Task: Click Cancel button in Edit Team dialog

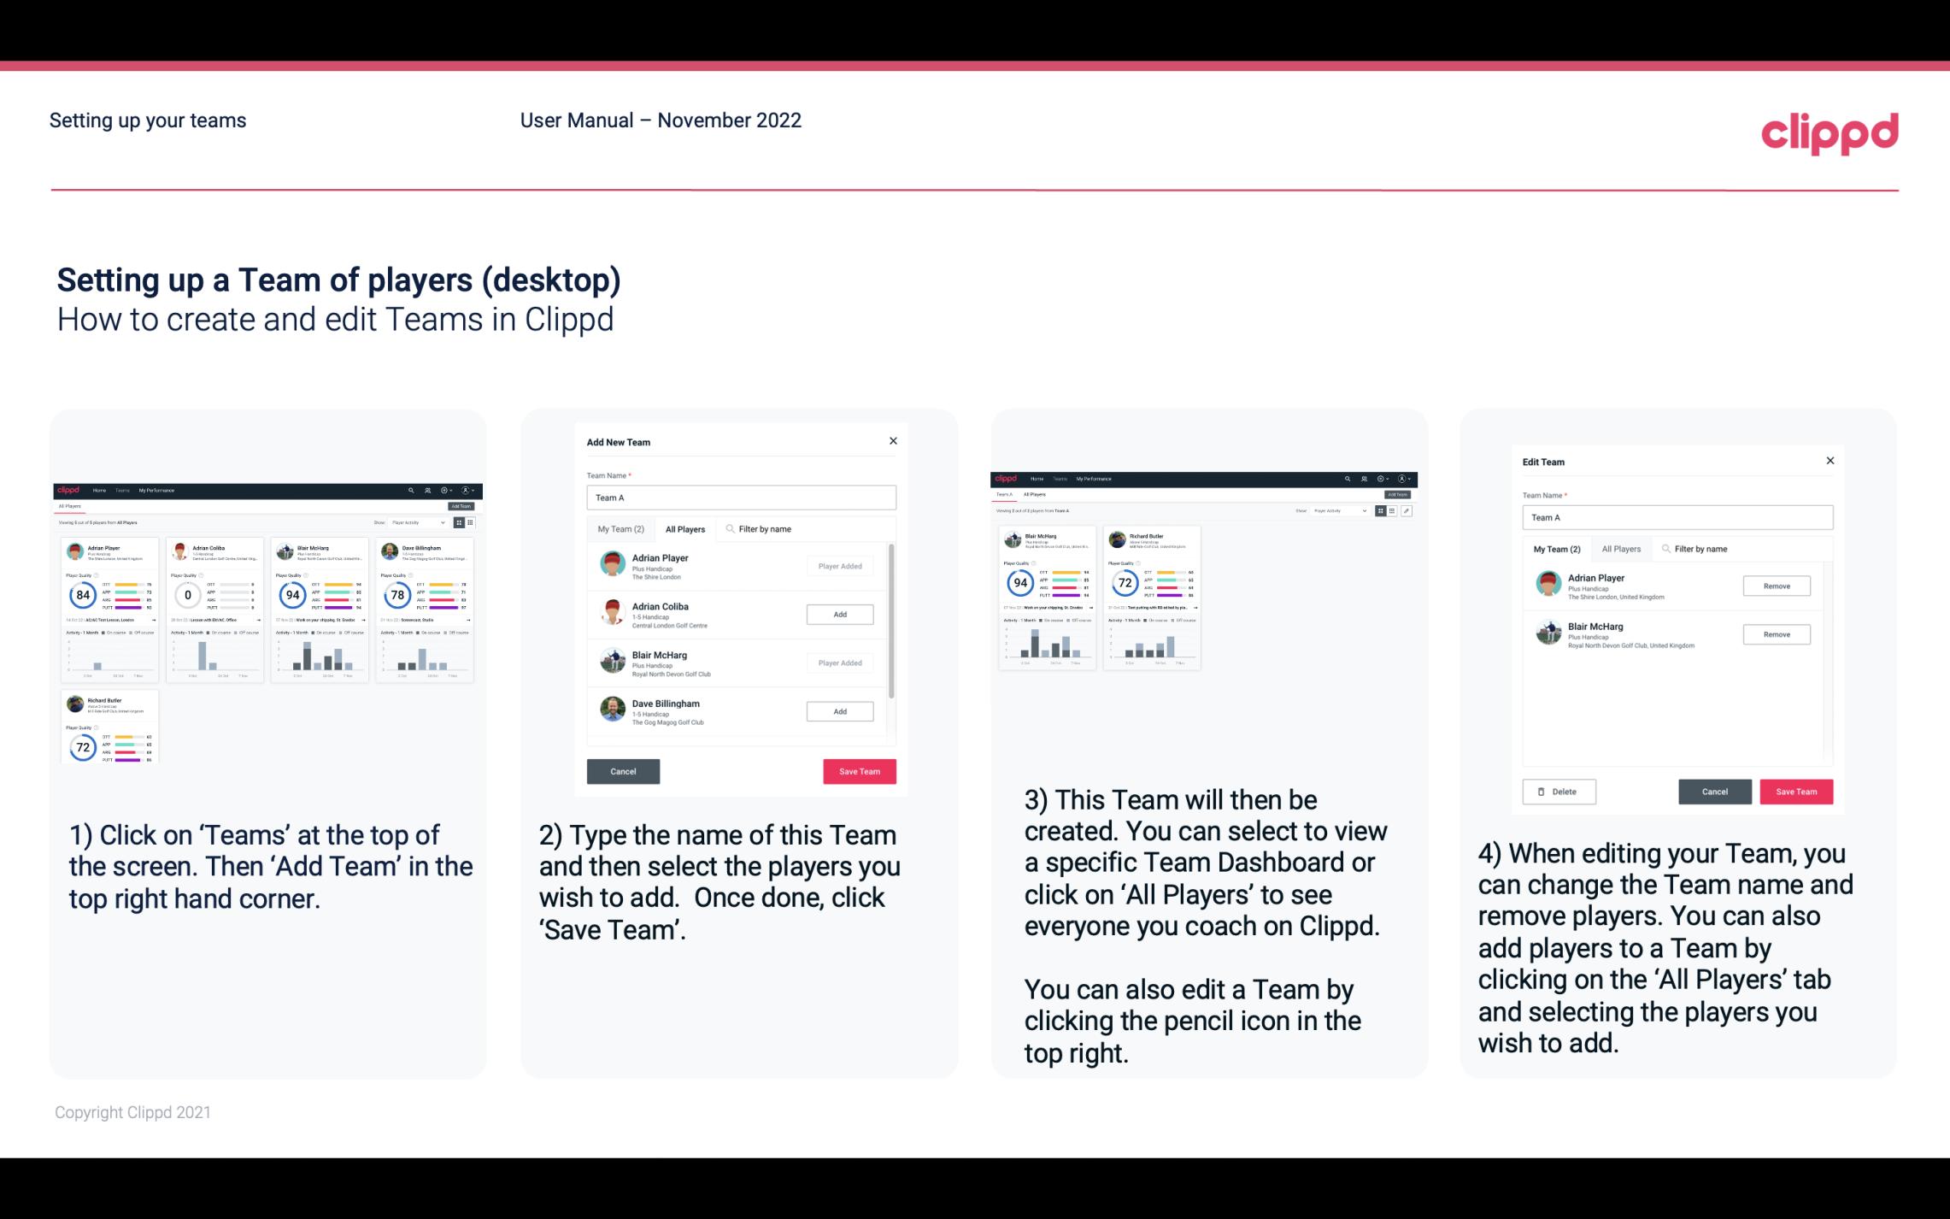Action: click(x=1716, y=791)
